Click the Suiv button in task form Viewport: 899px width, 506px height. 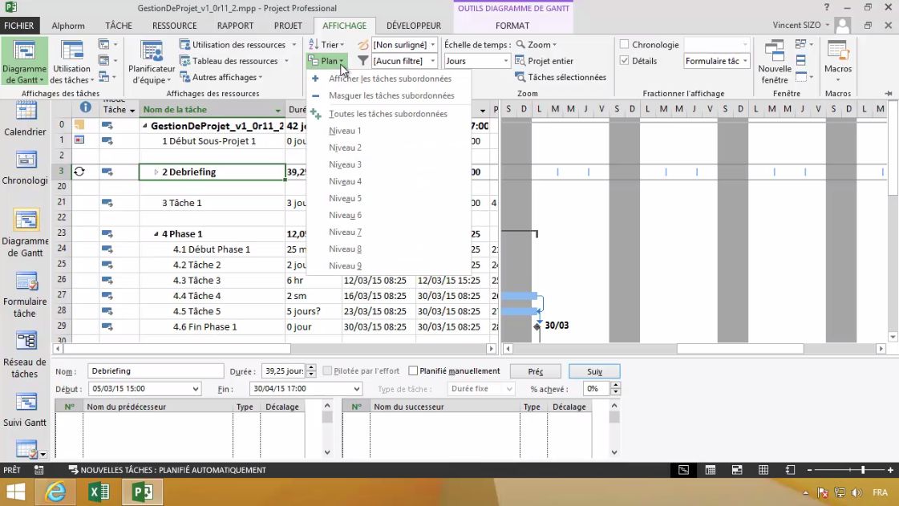tap(593, 371)
